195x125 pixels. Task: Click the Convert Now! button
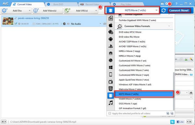[x=179, y=10]
